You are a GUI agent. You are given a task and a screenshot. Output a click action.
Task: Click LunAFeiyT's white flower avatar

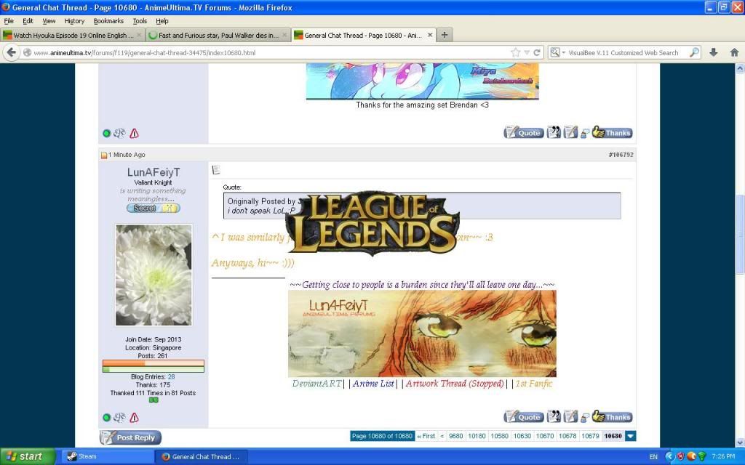pyautogui.click(x=154, y=275)
